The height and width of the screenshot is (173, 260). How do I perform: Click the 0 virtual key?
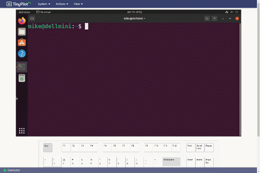coord(139,162)
